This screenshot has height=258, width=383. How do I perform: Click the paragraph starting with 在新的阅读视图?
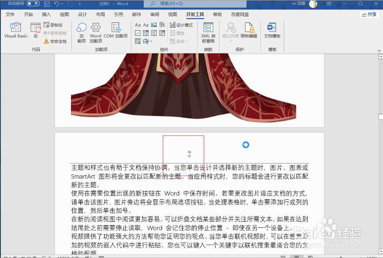pos(190,223)
